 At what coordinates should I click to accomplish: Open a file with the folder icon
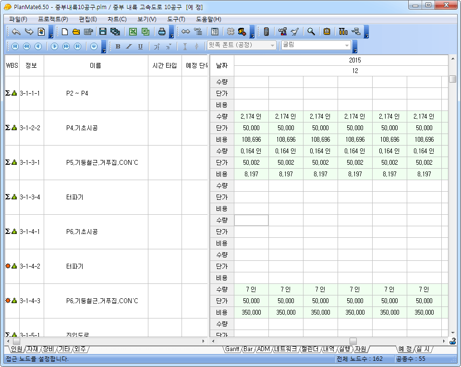(x=76, y=32)
